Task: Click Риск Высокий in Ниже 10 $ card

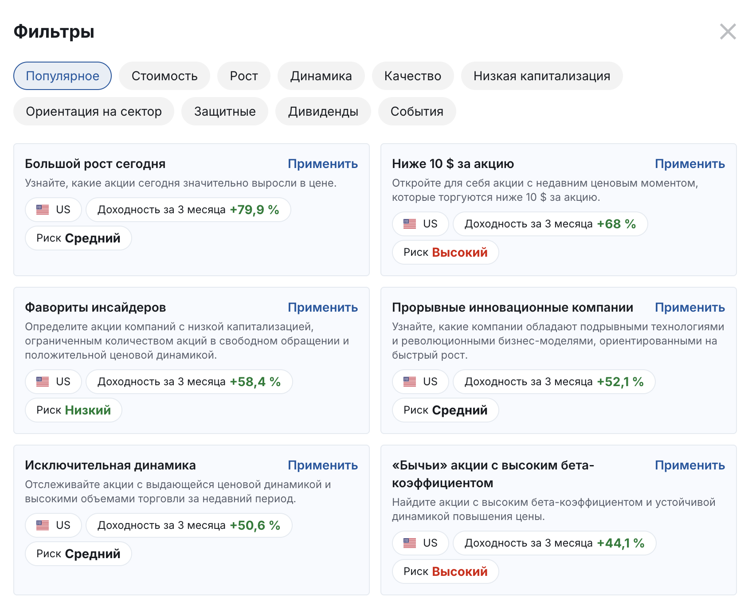Action: coord(446,252)
